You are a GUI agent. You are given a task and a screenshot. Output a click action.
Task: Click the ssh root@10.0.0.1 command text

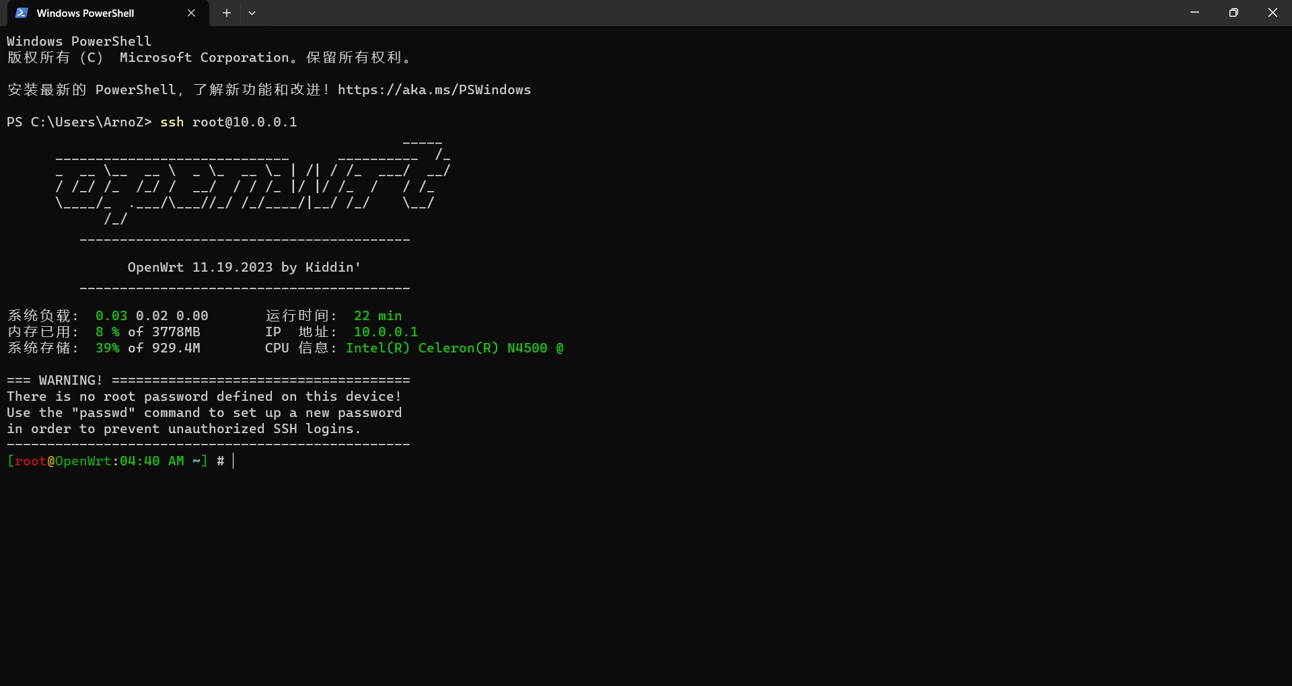229,122
